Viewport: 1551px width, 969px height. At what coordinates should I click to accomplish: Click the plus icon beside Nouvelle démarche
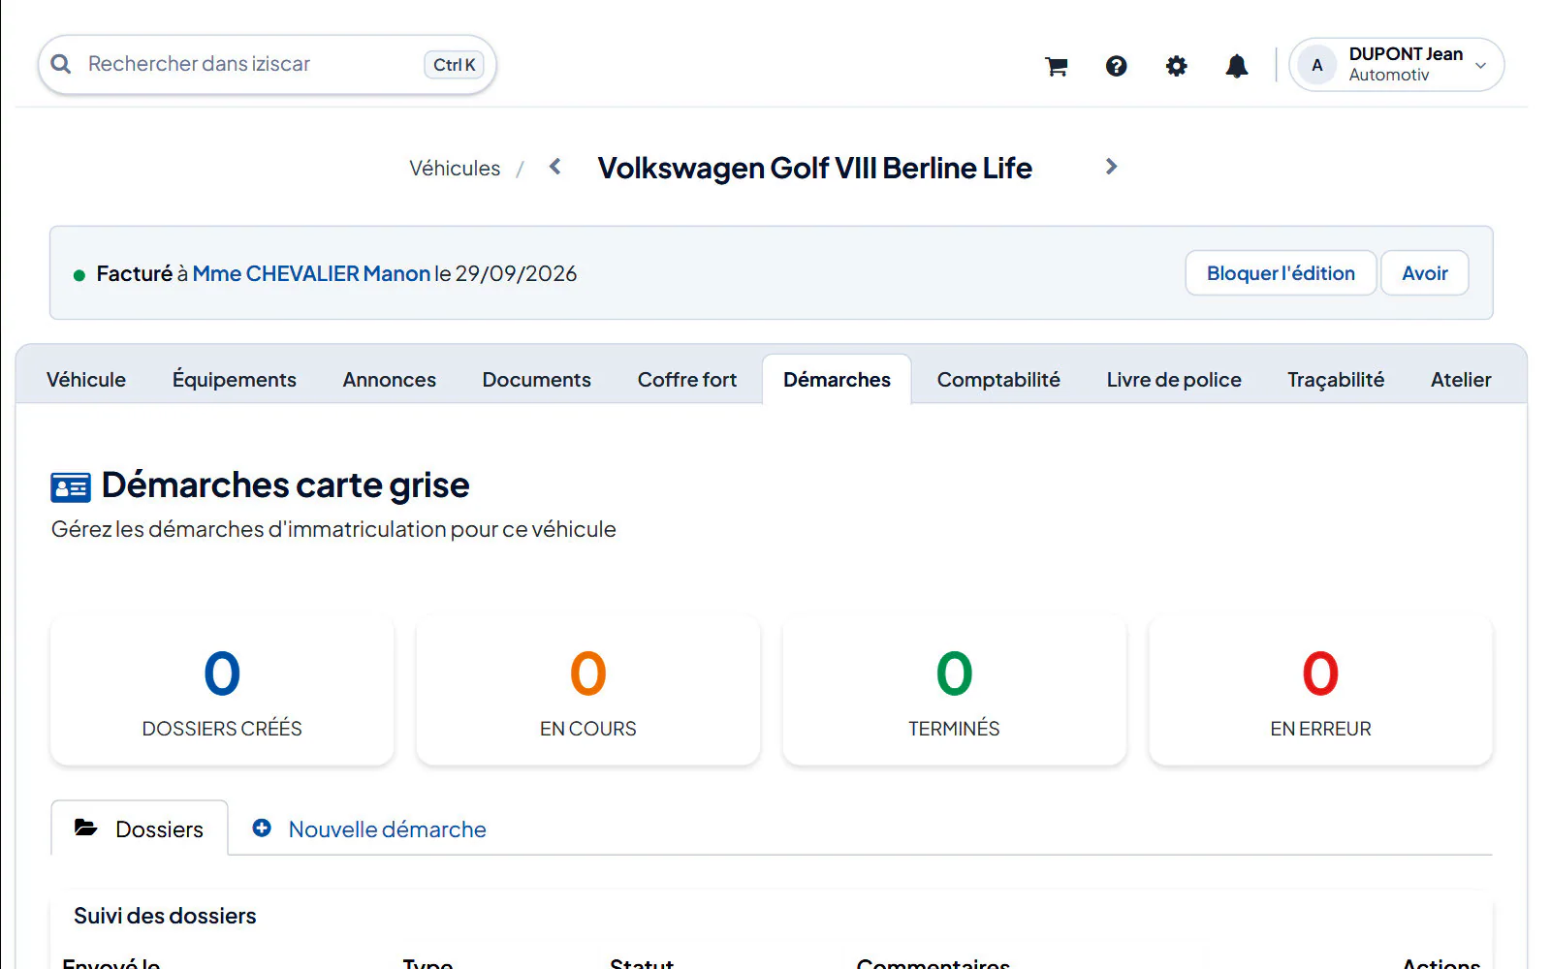262,828
